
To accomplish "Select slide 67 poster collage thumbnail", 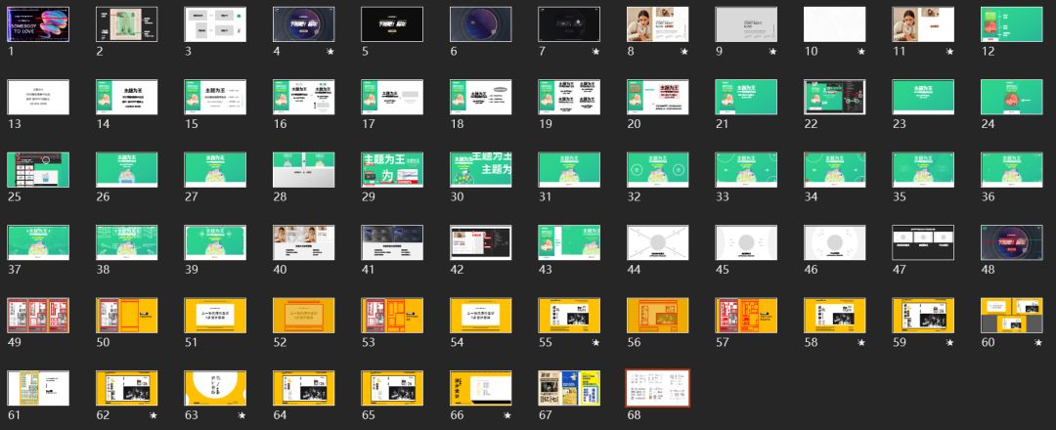I will pos(569,388).
